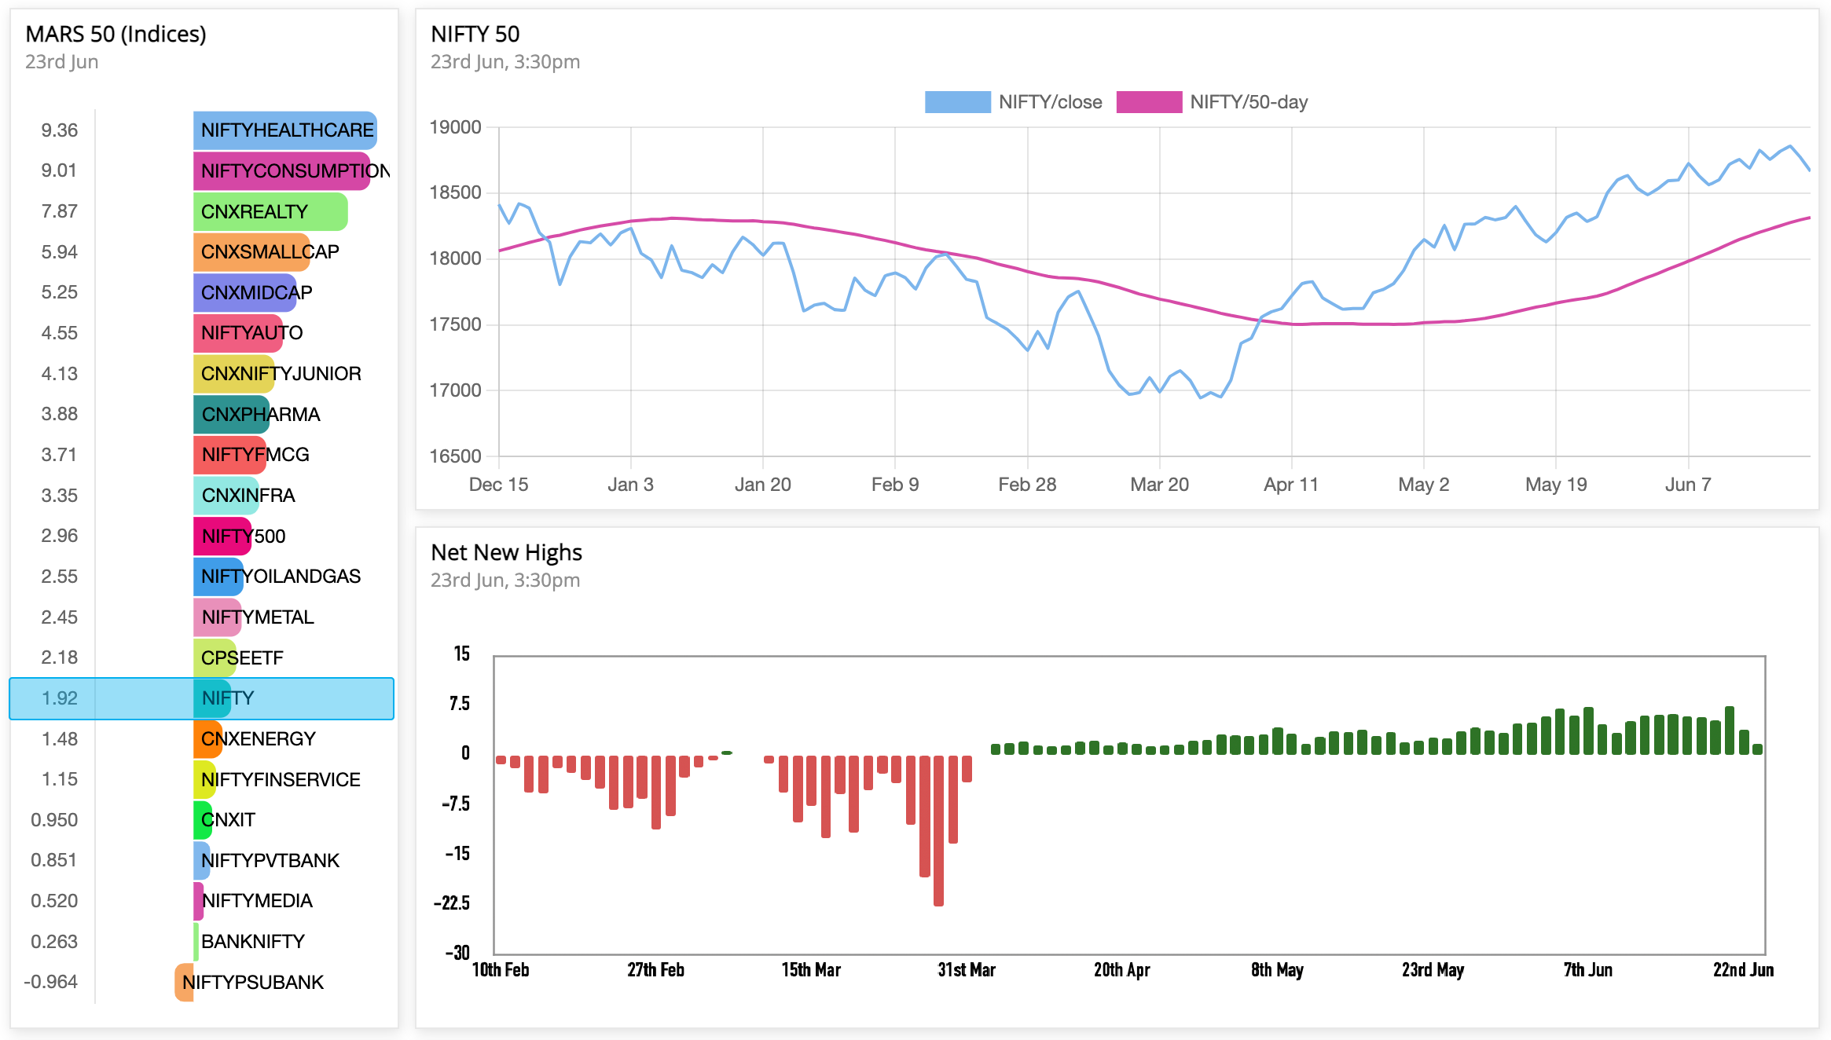Screen dimensions: 1831x1040
Task: Click the 22nd Jun axis label
Action: (x=1744, y=971)
